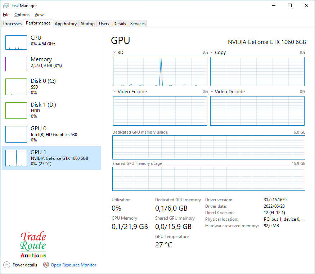
Task: Open the Video Encode engine dropdown
Action: (114, 91)
